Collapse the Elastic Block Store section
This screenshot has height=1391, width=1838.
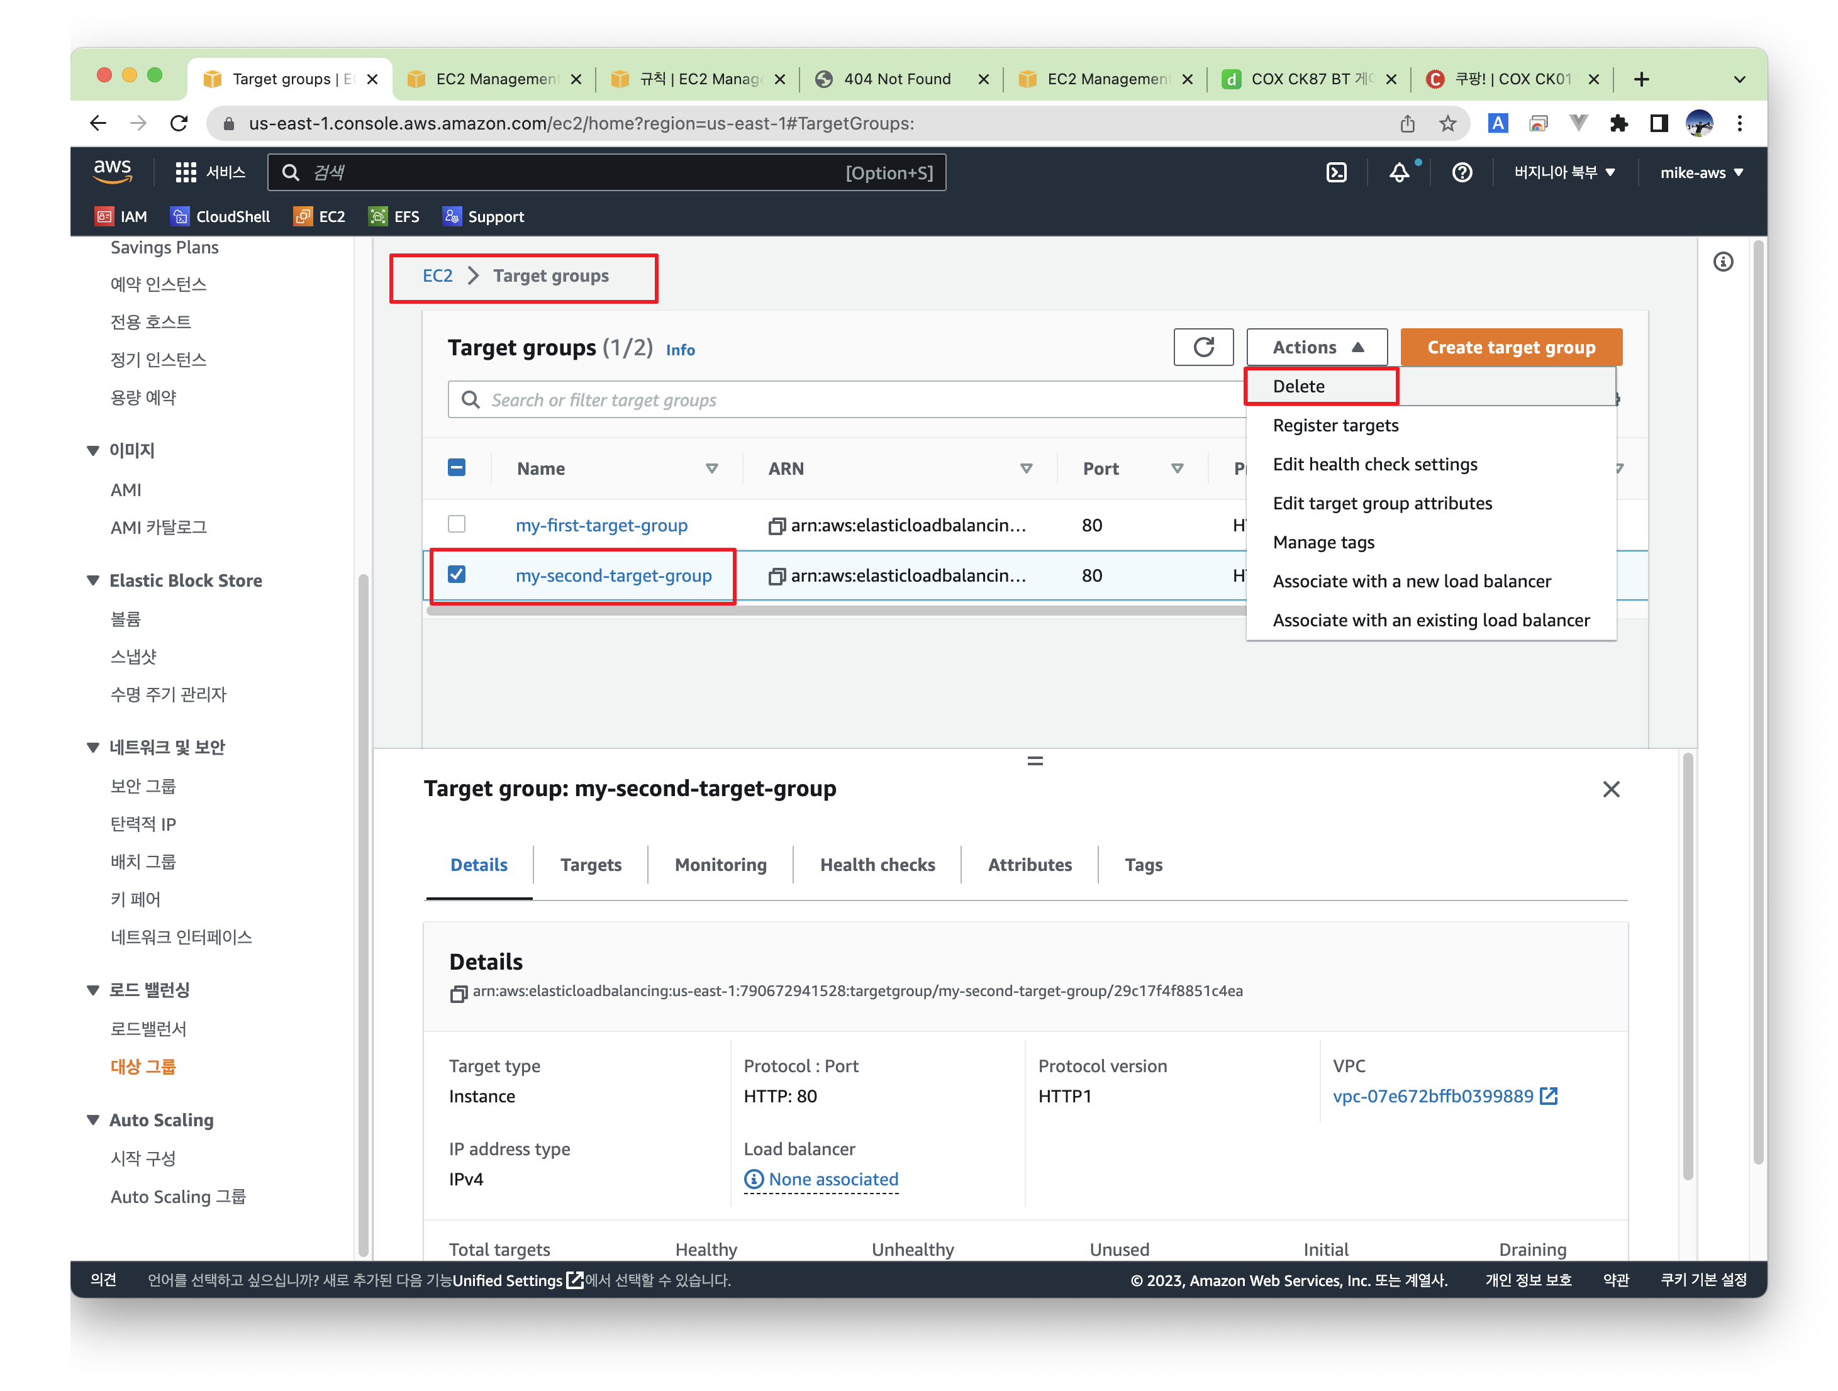tap(93, 580)
